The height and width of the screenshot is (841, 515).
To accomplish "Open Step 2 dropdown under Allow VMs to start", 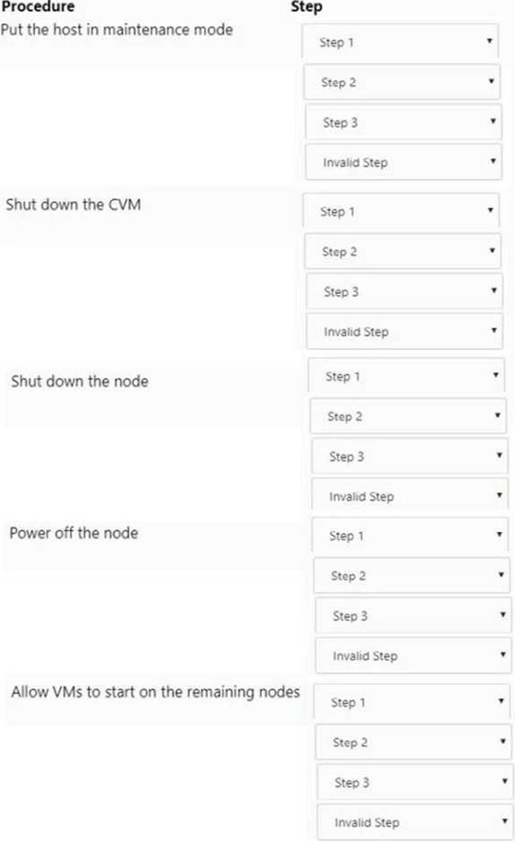I will [x=413, y=742].
